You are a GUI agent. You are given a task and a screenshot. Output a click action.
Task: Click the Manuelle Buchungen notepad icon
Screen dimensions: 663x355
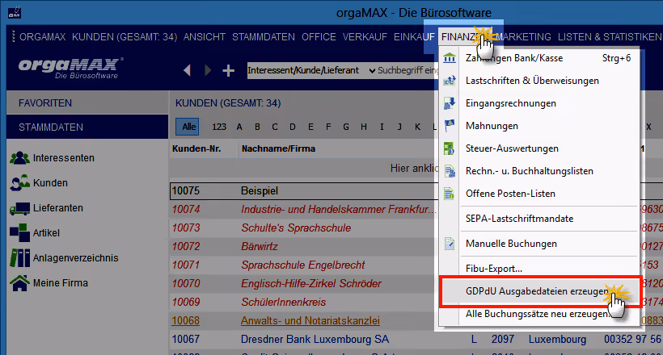(x=449, y=244)
